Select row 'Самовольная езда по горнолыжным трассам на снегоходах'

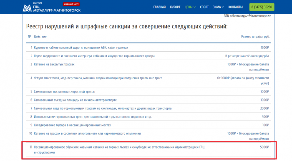[x=149, y=108]
